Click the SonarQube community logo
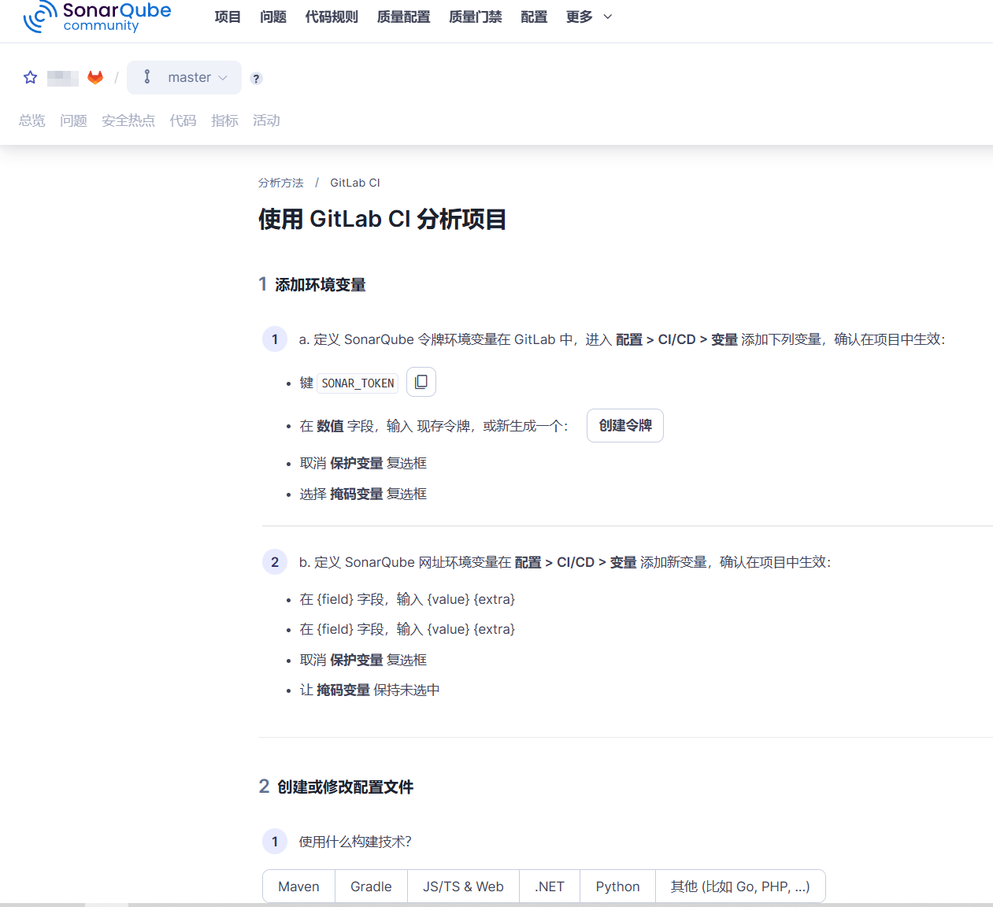The image size is (993, 907). pos(97,17)
